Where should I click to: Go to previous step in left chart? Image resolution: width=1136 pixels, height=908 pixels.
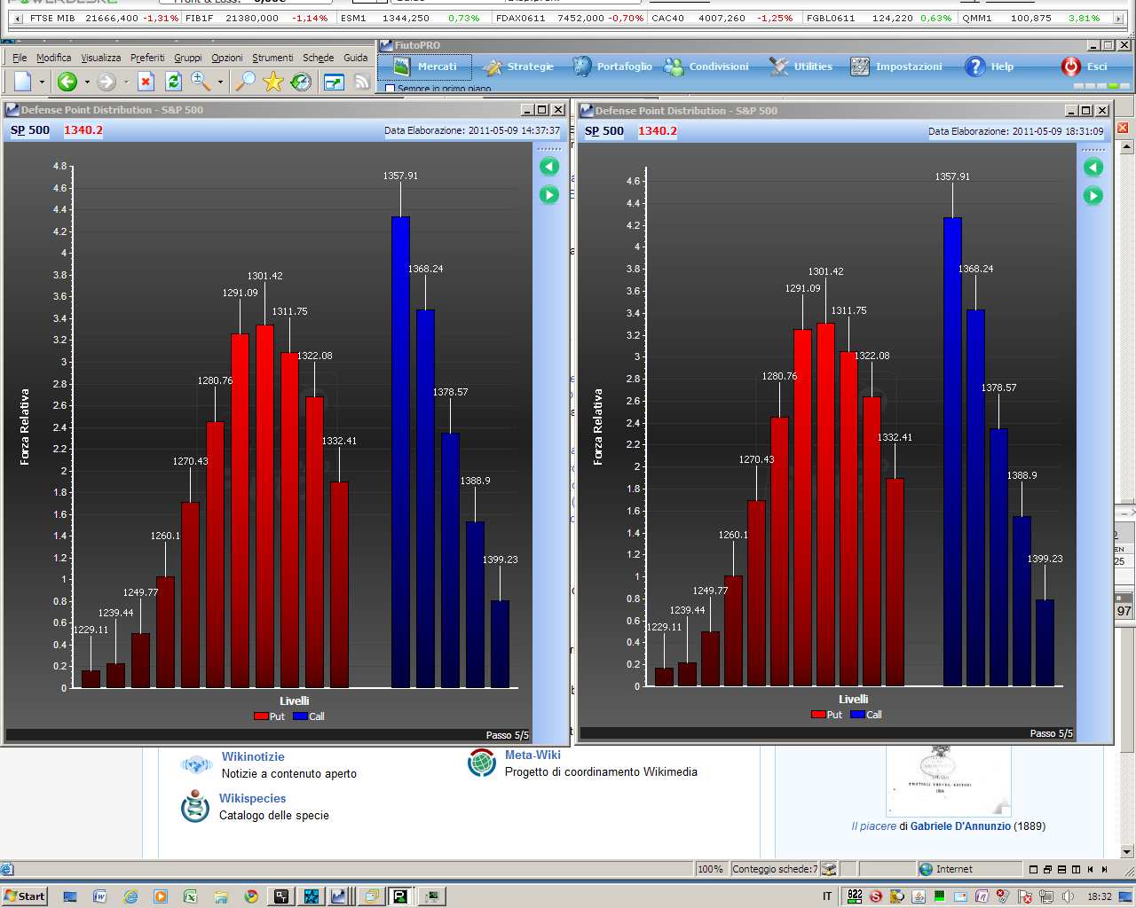[x=549, y=167]
